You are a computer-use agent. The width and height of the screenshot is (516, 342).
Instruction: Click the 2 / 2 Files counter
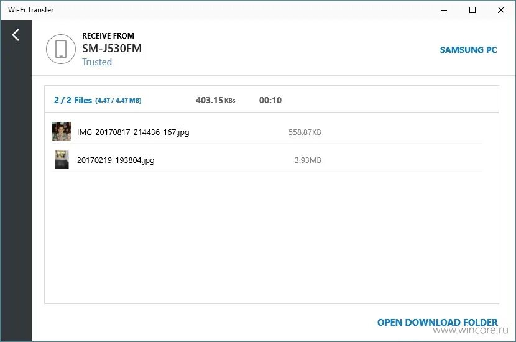click(73, 100)
